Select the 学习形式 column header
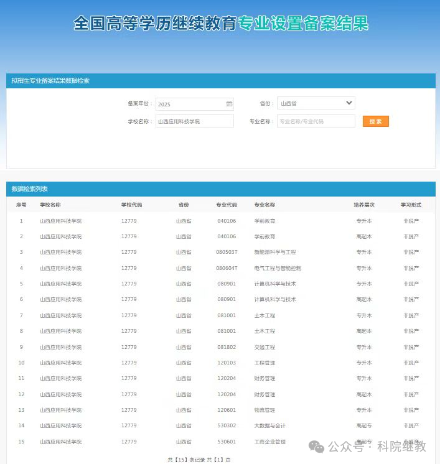The image size is (440, 464). pyautogui.click(x=411, y=205)
